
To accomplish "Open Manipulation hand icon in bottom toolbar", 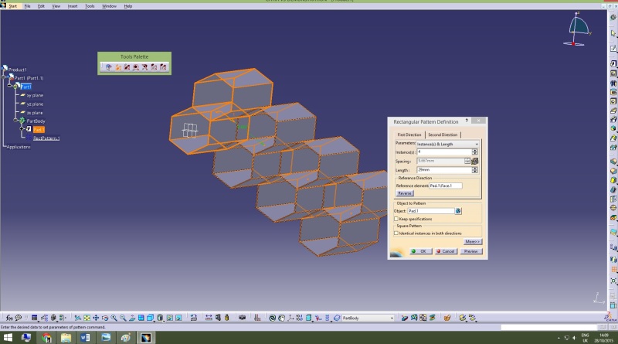I will tap(281, 318).
